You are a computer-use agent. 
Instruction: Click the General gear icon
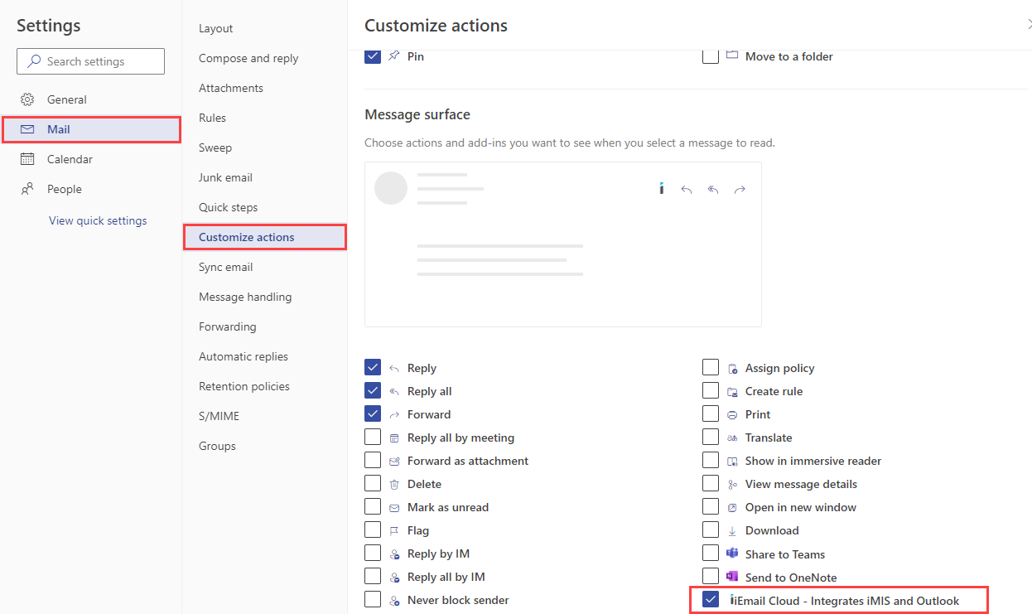pos(27,99)
